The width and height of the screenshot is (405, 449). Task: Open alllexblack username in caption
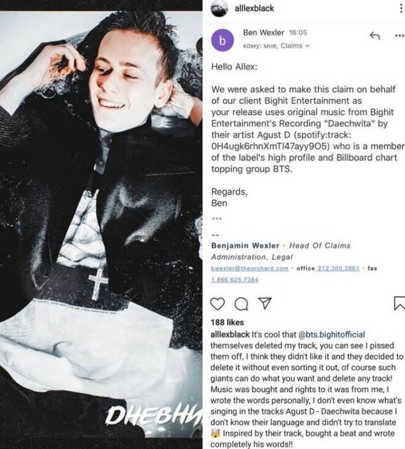click(230, 335)
